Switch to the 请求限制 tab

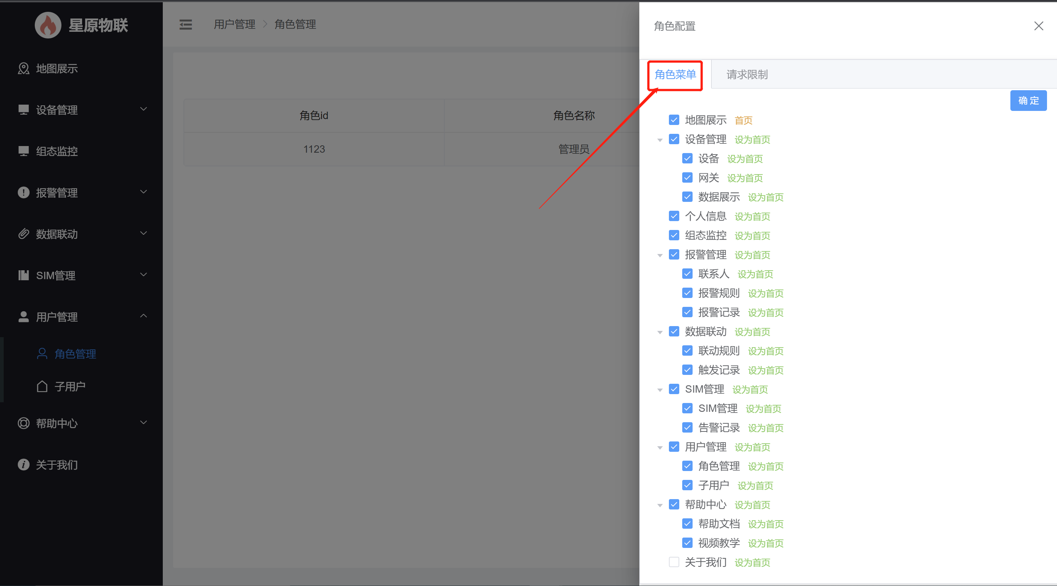(747, 74)
